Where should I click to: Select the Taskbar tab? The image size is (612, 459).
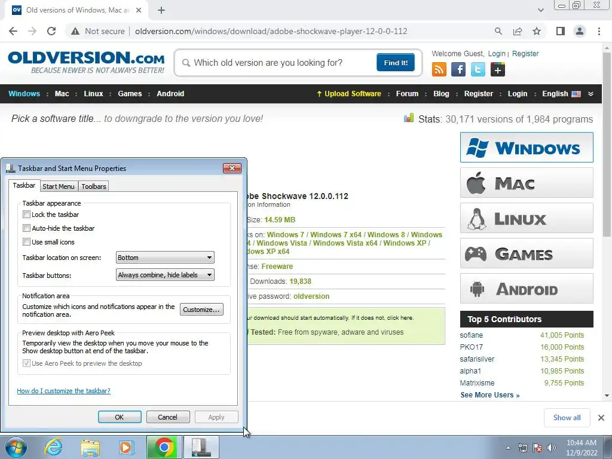click(24, 185)
